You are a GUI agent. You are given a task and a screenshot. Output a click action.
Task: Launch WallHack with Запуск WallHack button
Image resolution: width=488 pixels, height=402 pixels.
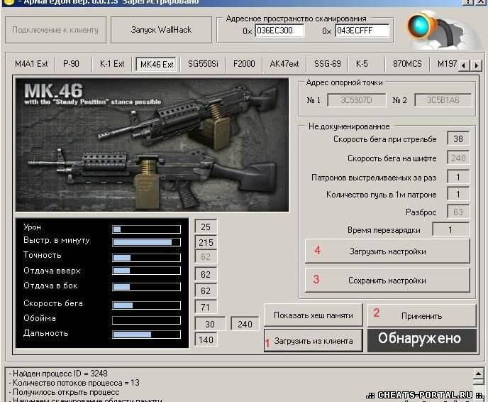coord(161,30)
